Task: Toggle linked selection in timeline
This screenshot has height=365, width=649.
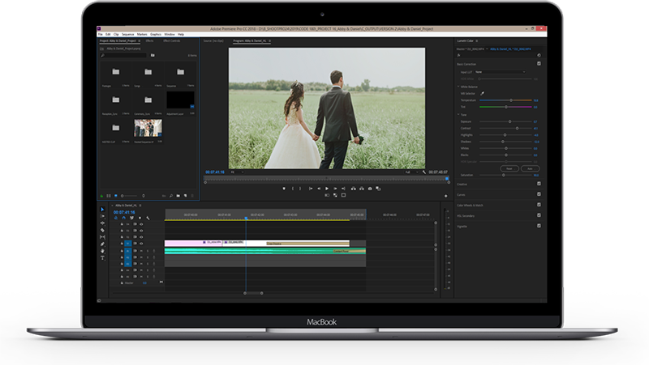Action: [131, 218]
